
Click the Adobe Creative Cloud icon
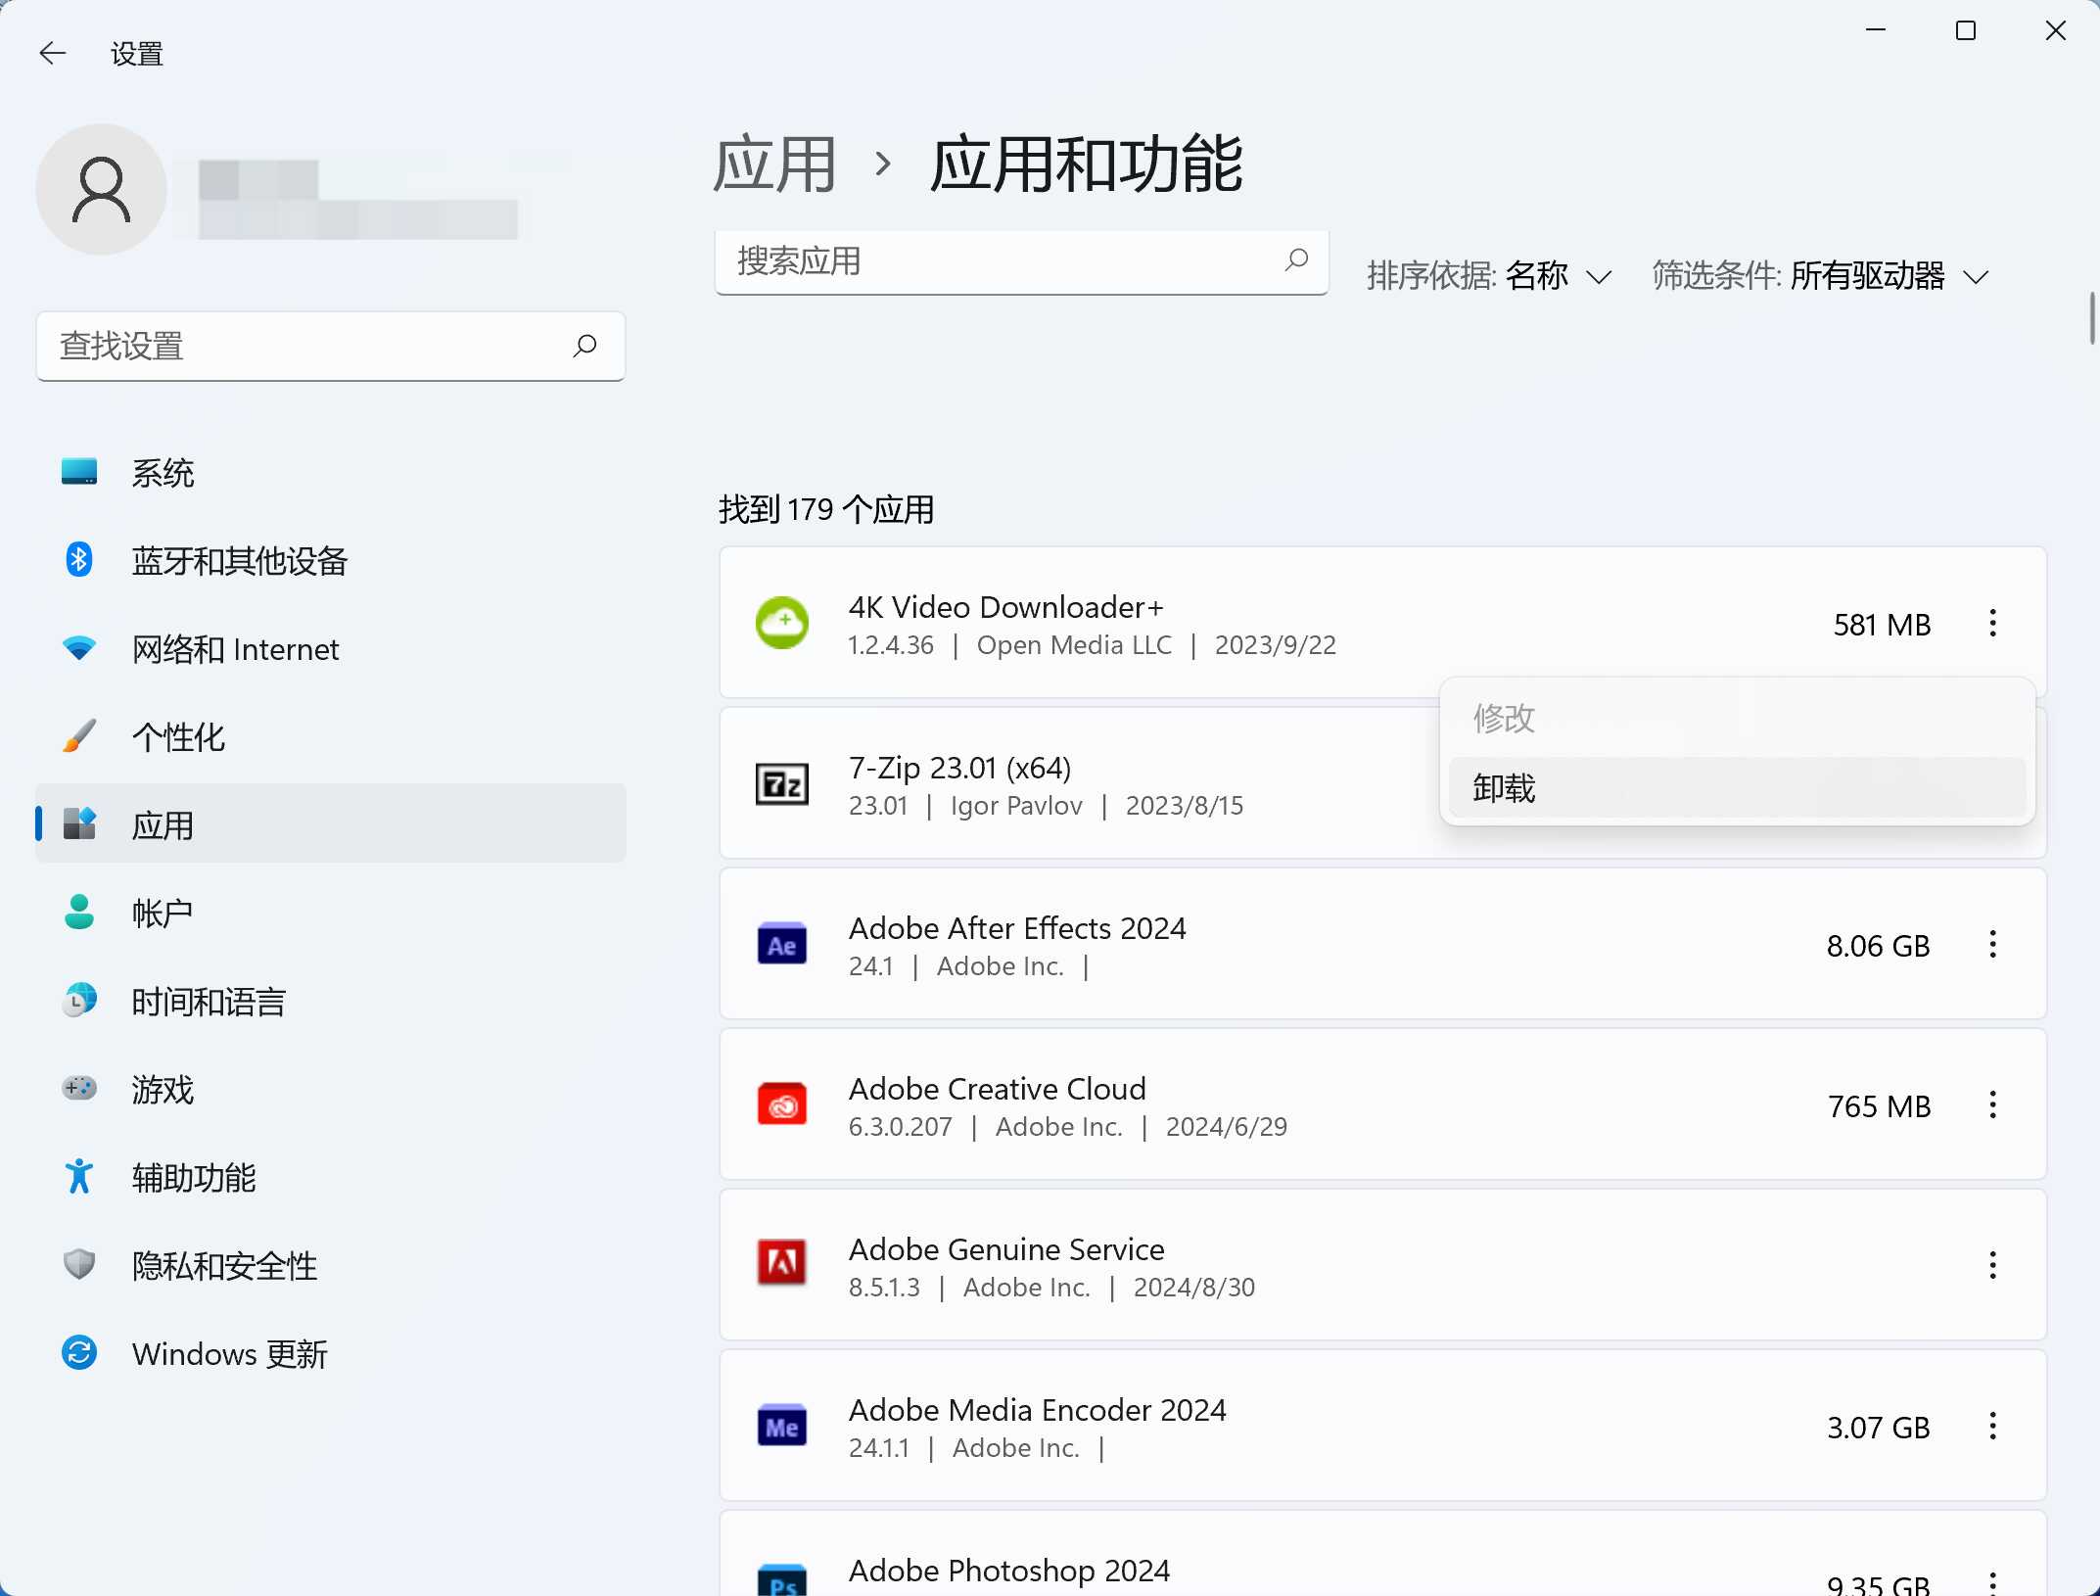click(x=782, y=1105)
